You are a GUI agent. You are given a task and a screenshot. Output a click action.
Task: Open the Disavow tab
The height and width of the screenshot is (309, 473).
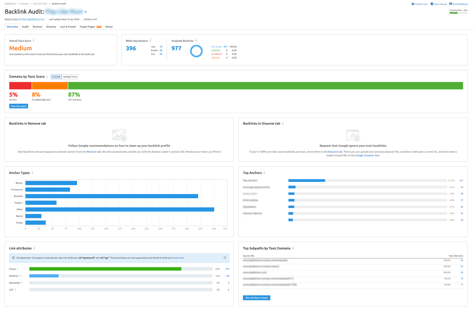tap(51, 27)
